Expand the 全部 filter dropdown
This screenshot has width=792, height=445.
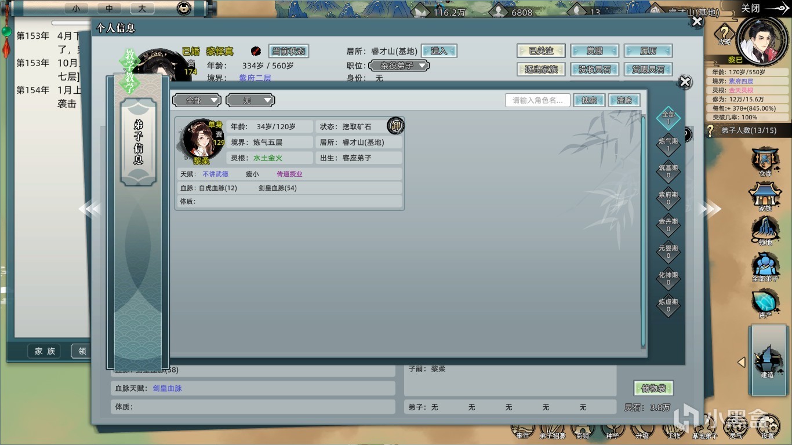coord(197,100)
